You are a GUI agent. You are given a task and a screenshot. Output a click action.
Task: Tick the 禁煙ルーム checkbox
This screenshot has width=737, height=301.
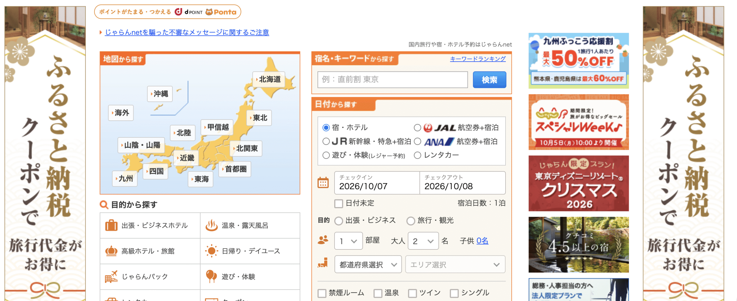(322, 293)
